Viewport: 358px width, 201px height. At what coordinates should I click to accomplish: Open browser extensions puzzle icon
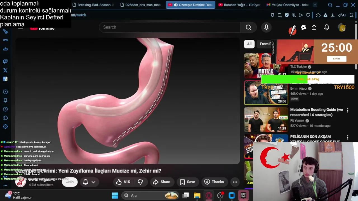318,15
